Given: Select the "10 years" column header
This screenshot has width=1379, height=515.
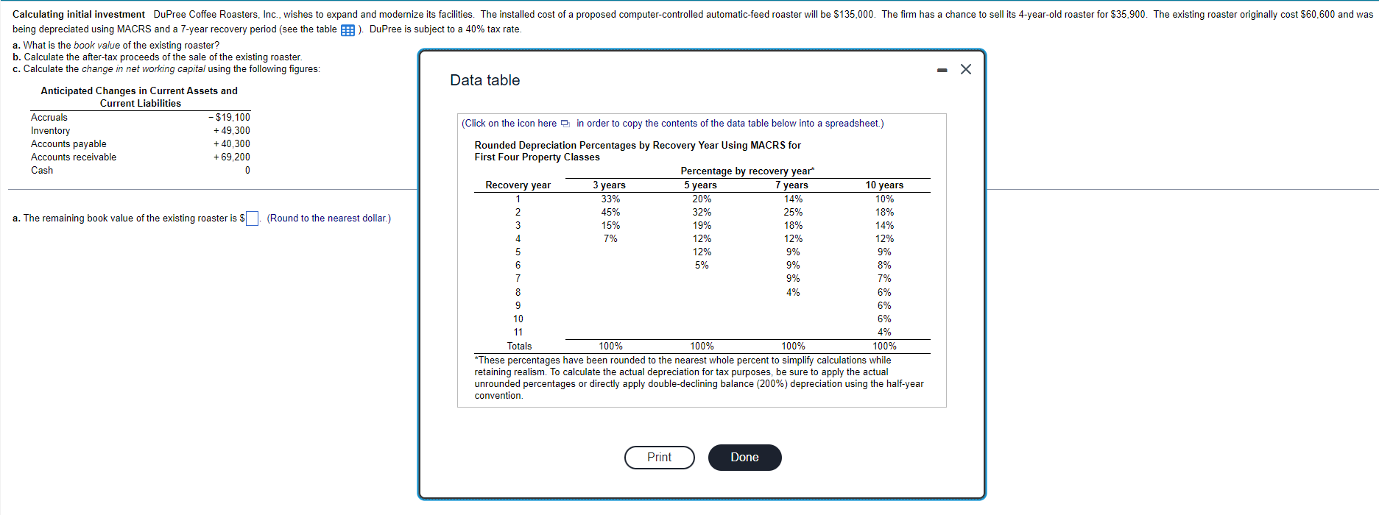Looking at the screenshot, I should point(884,185).
